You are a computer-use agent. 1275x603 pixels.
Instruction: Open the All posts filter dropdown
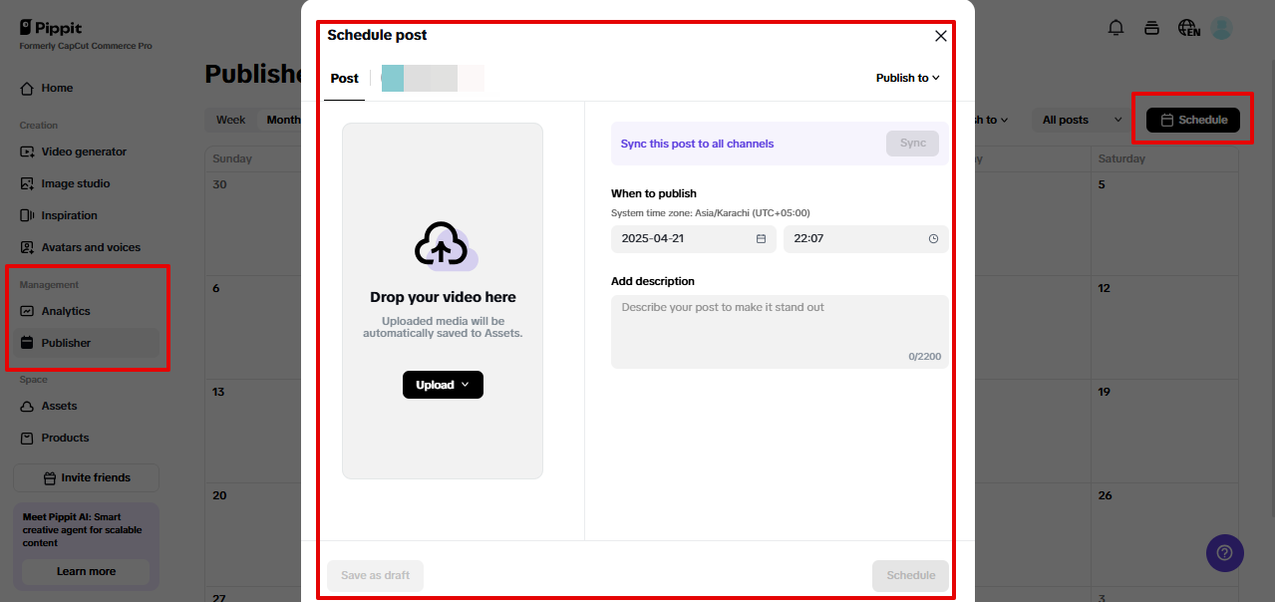tap(1080, 120)
